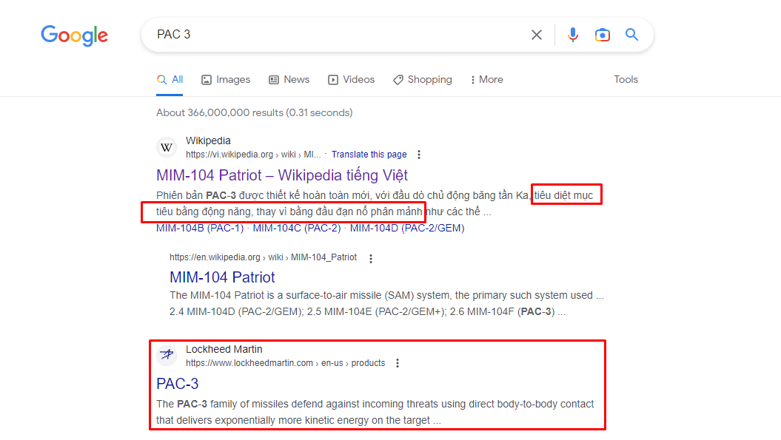This screenshot has height=440, width=781.
Task: Open three-dot menu for Vietnamese Wikipedia result
Action: pyautogui.click(x=419, y=155)
